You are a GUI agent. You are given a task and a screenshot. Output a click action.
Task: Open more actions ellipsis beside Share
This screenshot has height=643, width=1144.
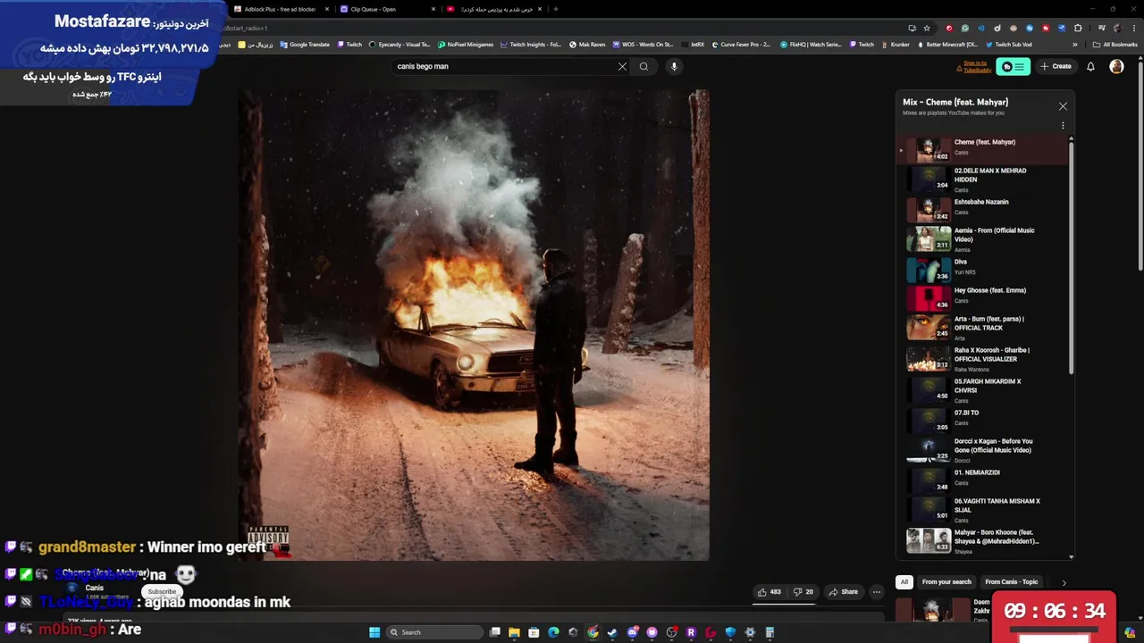pyautogui.click(x=877, y=591)
